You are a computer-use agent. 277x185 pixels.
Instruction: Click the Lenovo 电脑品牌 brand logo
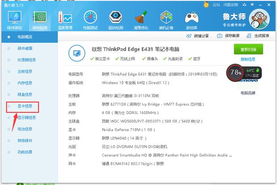(248, 82)
